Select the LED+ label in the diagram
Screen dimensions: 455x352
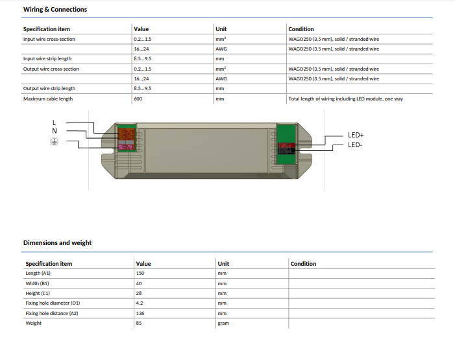coord(356,135)
